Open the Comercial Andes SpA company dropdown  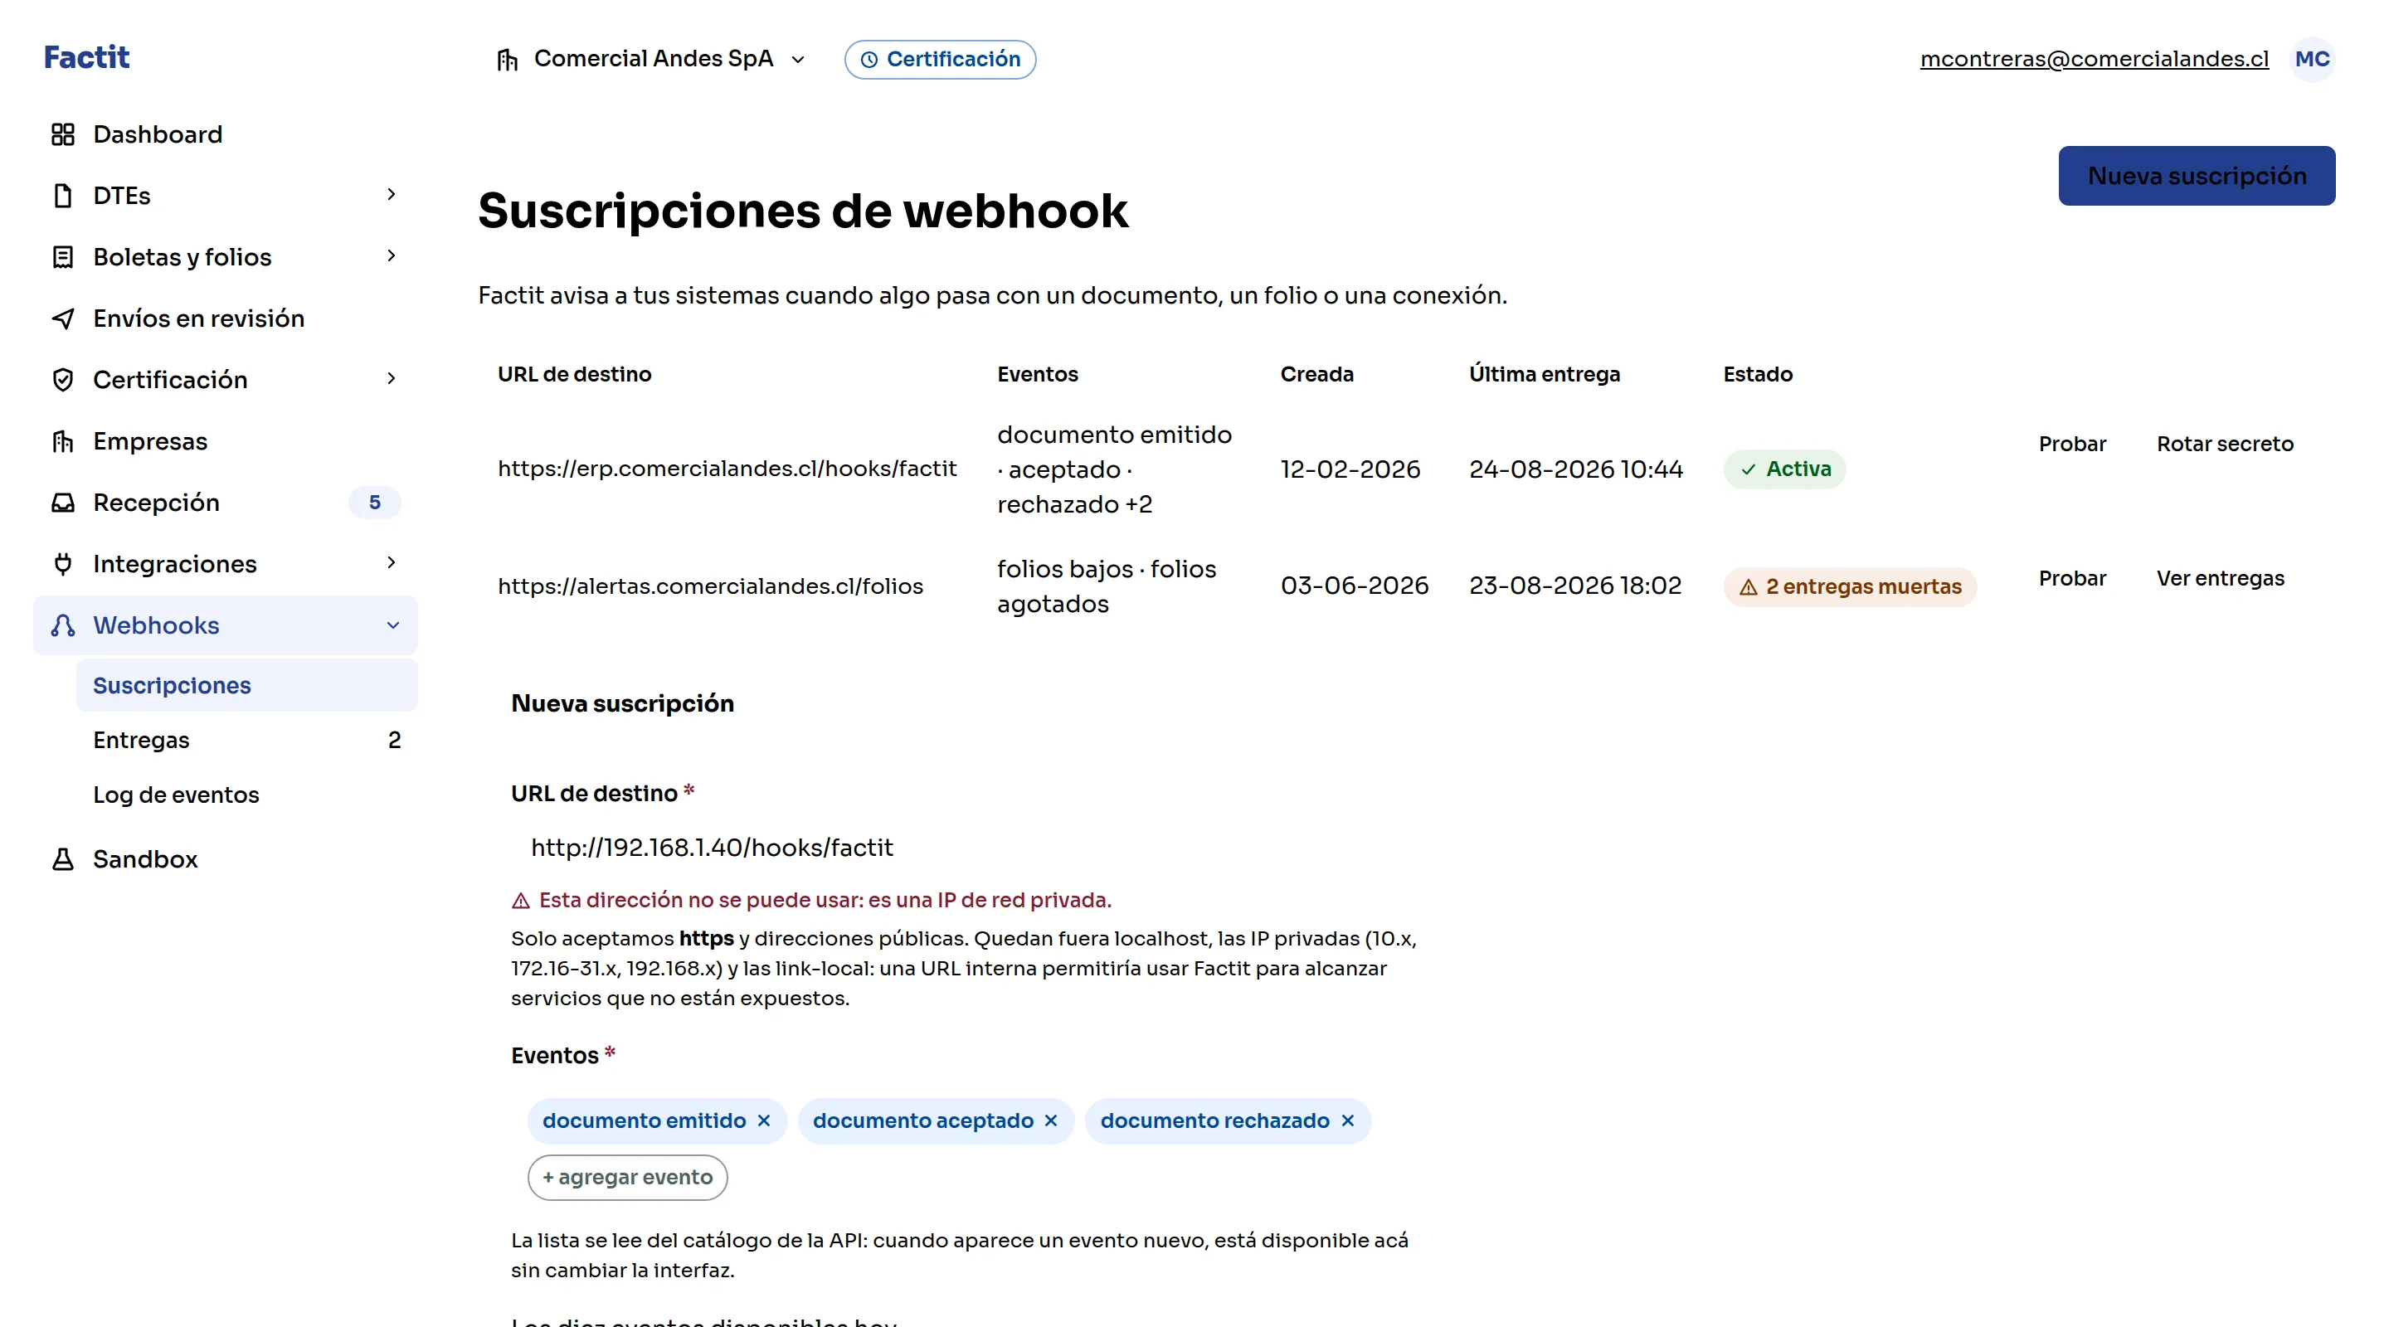[652, 60]
